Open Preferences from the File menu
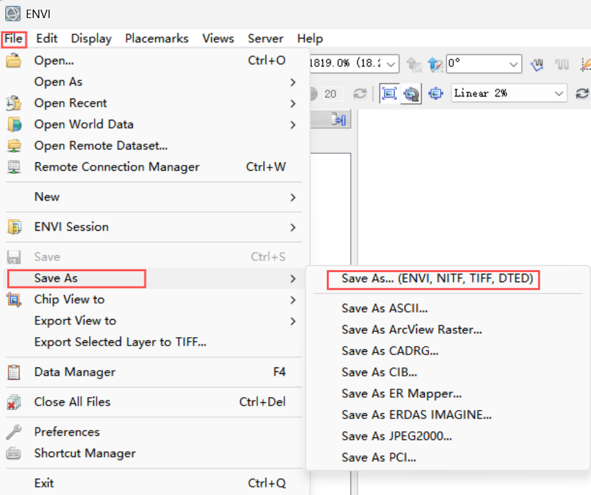The height and width of the screenshot is (495, 591). pyautogui.click(x=155, y=432)
